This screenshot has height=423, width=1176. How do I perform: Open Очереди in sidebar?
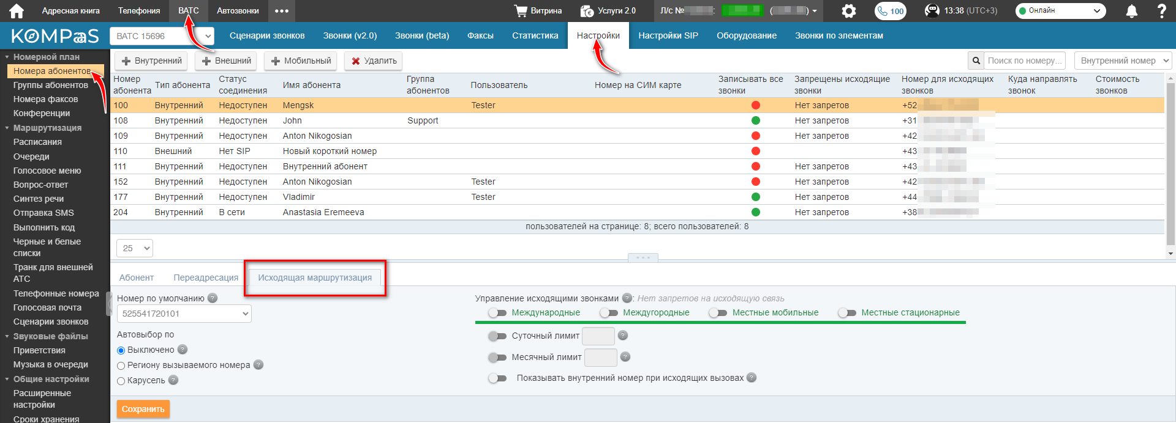31,156
